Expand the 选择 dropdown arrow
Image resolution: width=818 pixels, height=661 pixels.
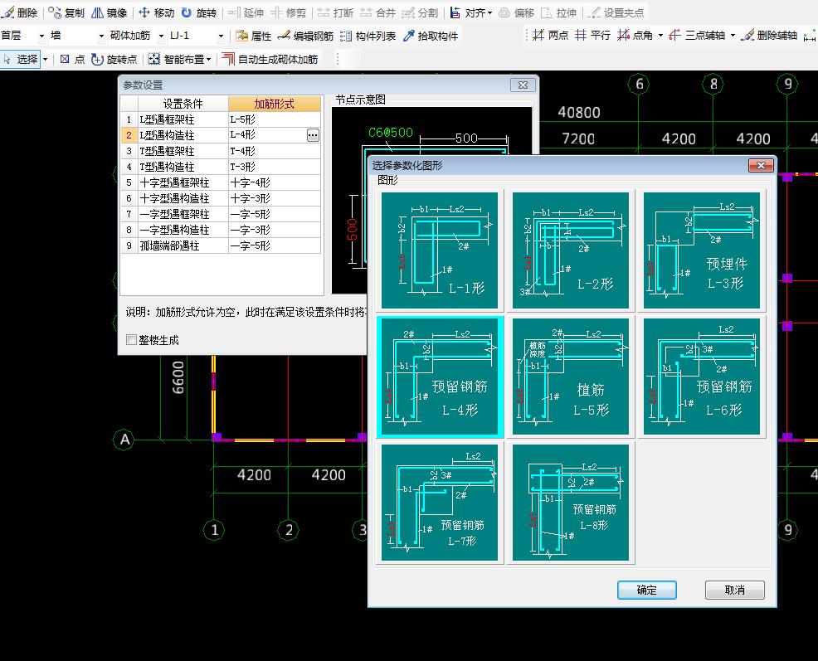(x=45, y=59)
